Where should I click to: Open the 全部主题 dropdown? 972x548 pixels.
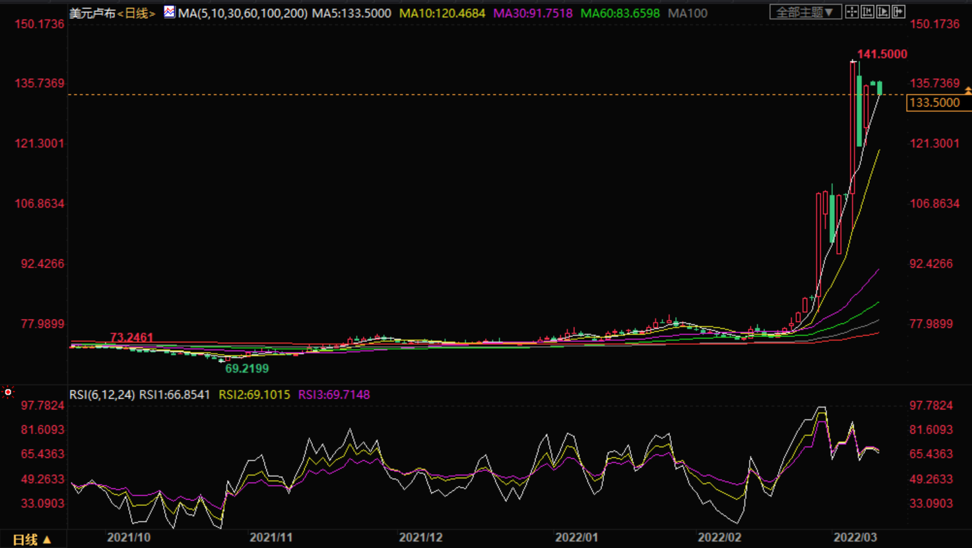pos(805,12)
